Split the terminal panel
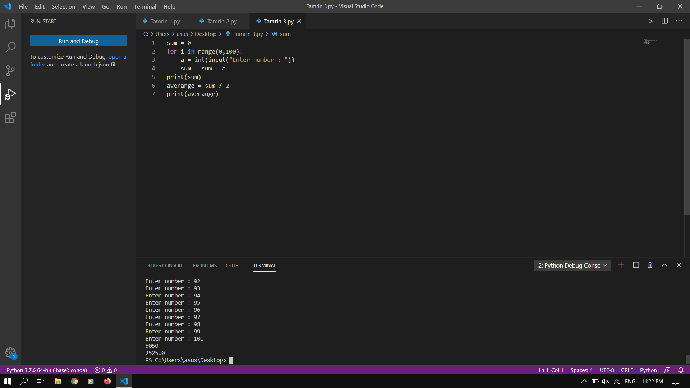690x388 pixels. coord(636,265)
